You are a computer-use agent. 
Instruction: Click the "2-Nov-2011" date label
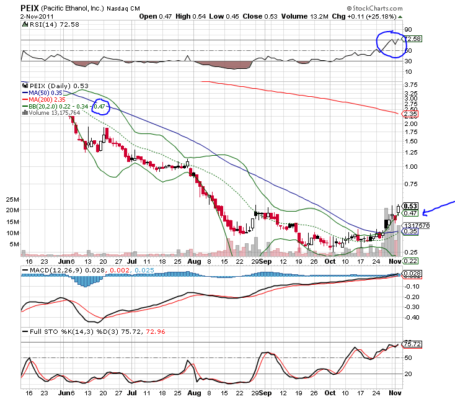point(37,16)
